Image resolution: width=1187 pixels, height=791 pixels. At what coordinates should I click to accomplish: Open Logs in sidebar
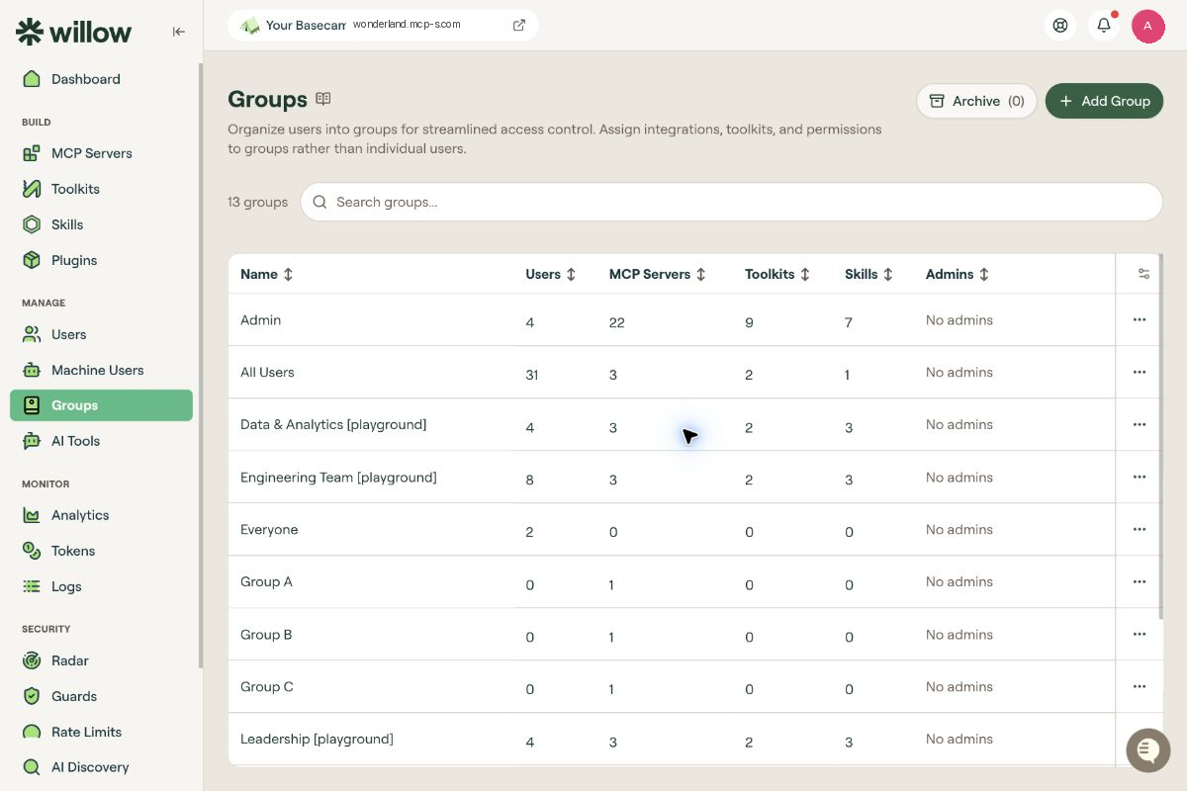click(101, 586)
